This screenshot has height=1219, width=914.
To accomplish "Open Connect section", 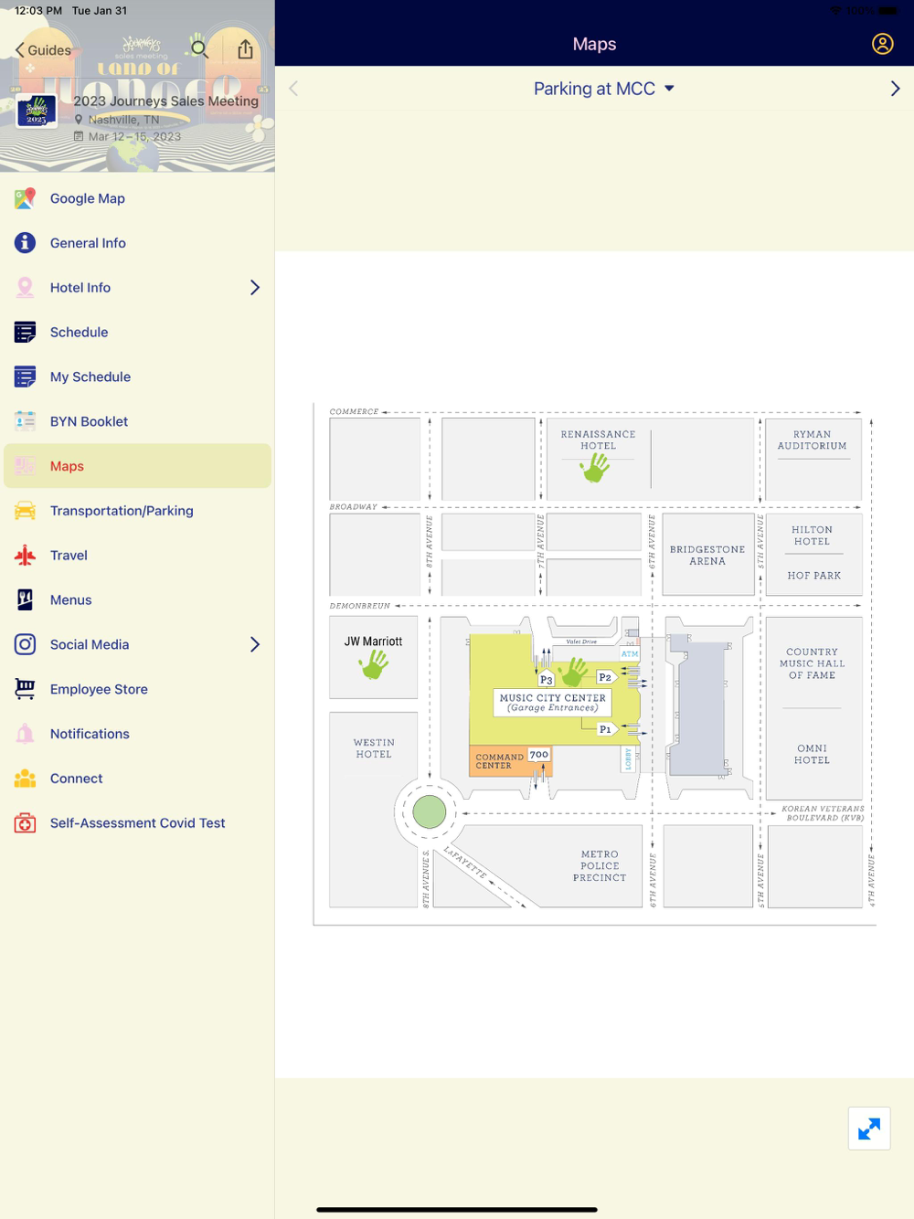I will tap(137, 779).
